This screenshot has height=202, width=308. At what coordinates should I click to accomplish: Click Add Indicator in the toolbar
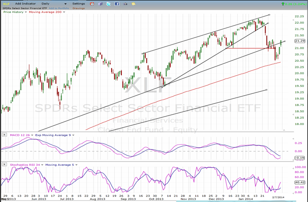pos(25,4)
